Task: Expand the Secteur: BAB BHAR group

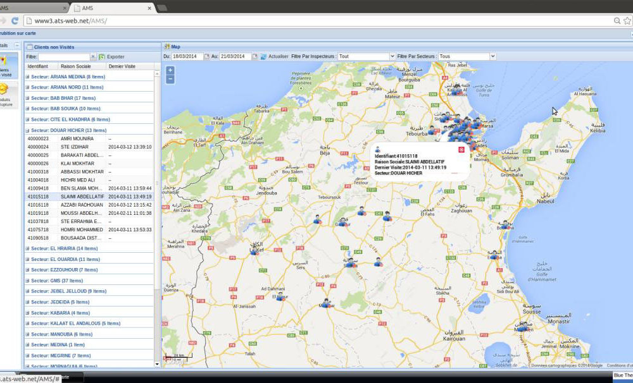Action: pyautogui.click(x=27, y=98)
